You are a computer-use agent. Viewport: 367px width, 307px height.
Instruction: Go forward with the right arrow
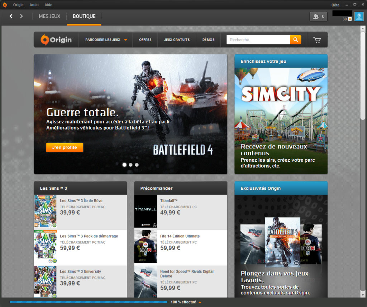21,16
